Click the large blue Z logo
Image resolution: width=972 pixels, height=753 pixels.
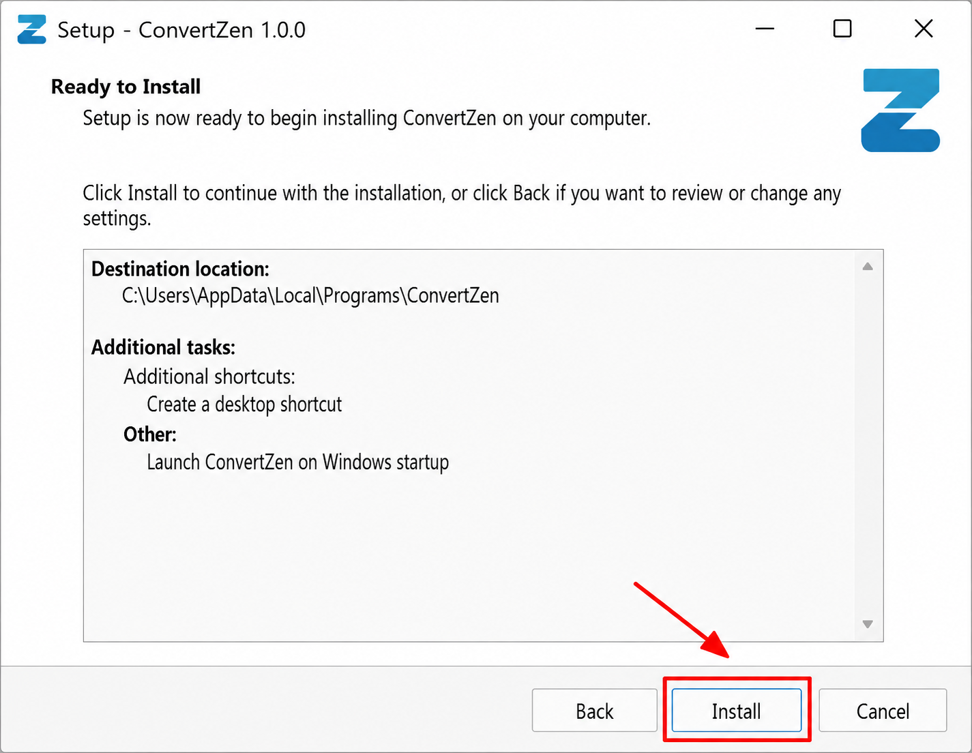pos(900,110)
